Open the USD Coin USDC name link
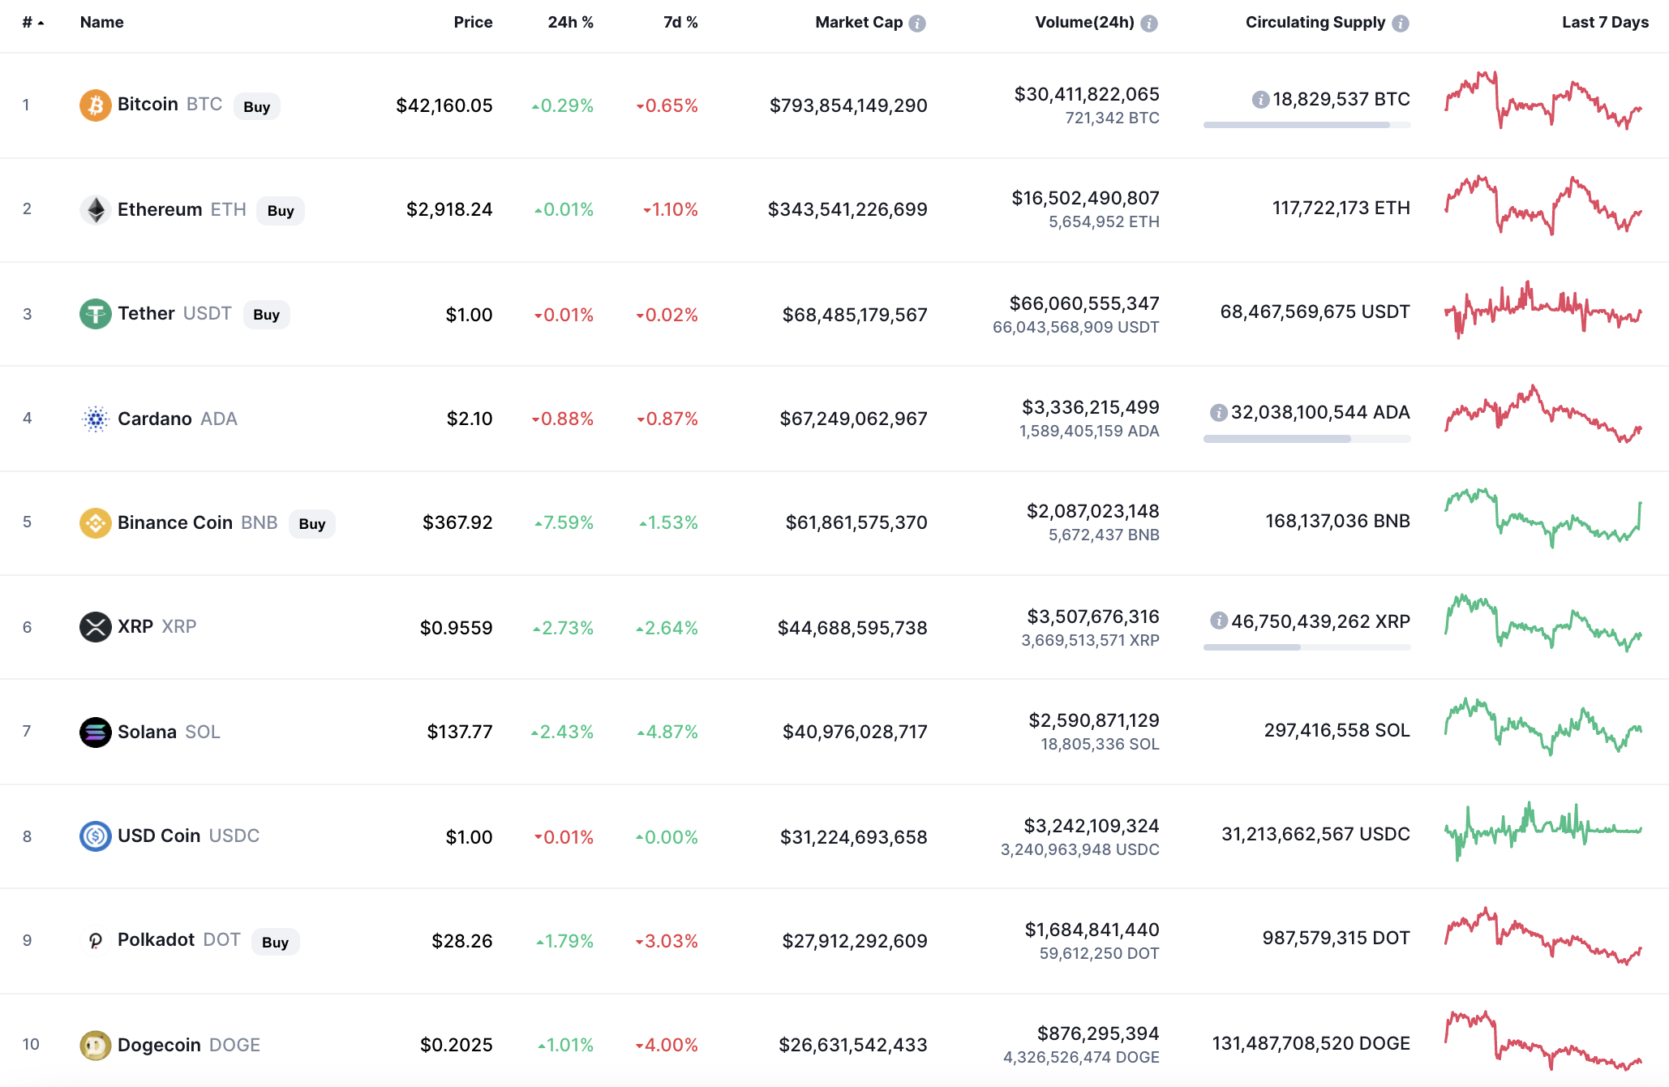This screenshot has height=1087, width=1669. 188,836
